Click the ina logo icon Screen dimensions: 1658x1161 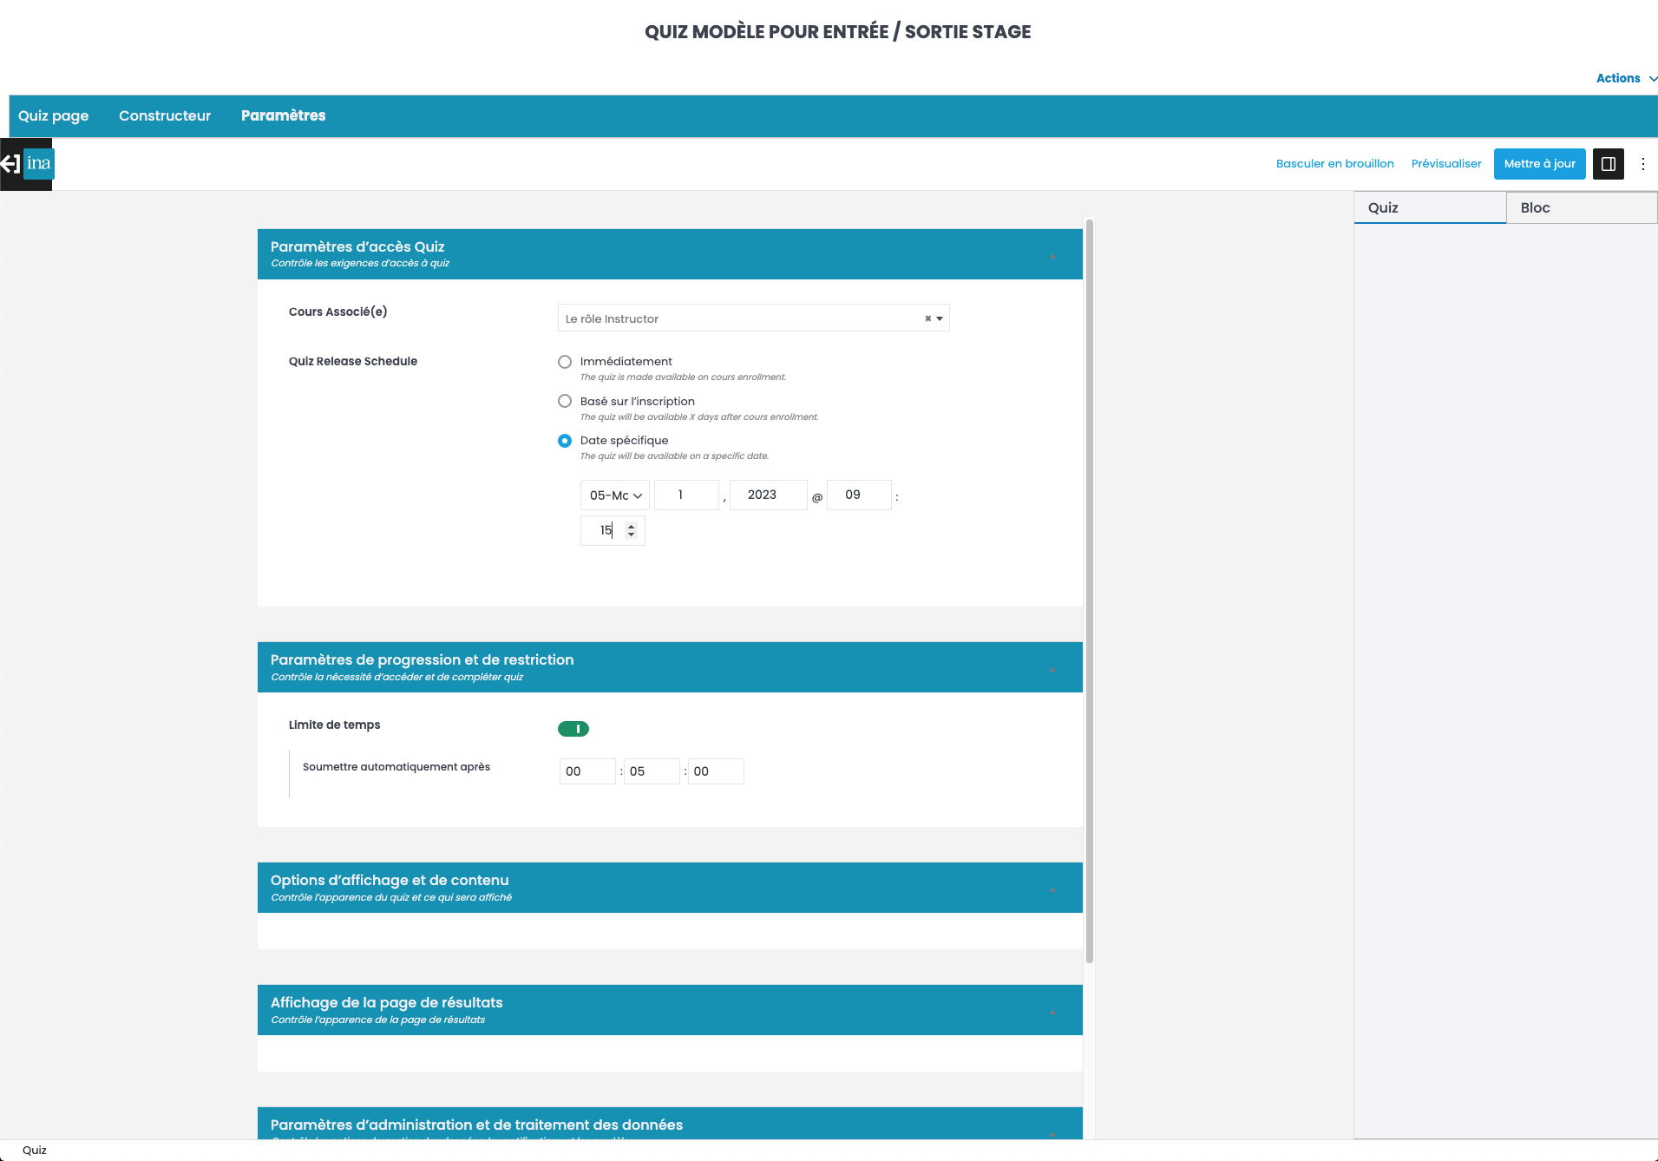point(39,164)
